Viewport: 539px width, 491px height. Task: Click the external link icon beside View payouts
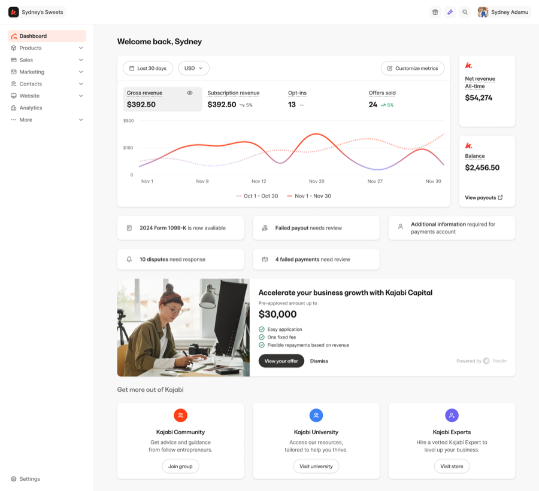500,197
